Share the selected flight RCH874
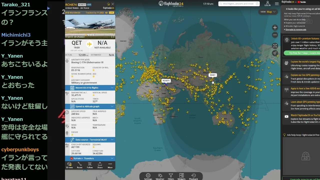 100,165
